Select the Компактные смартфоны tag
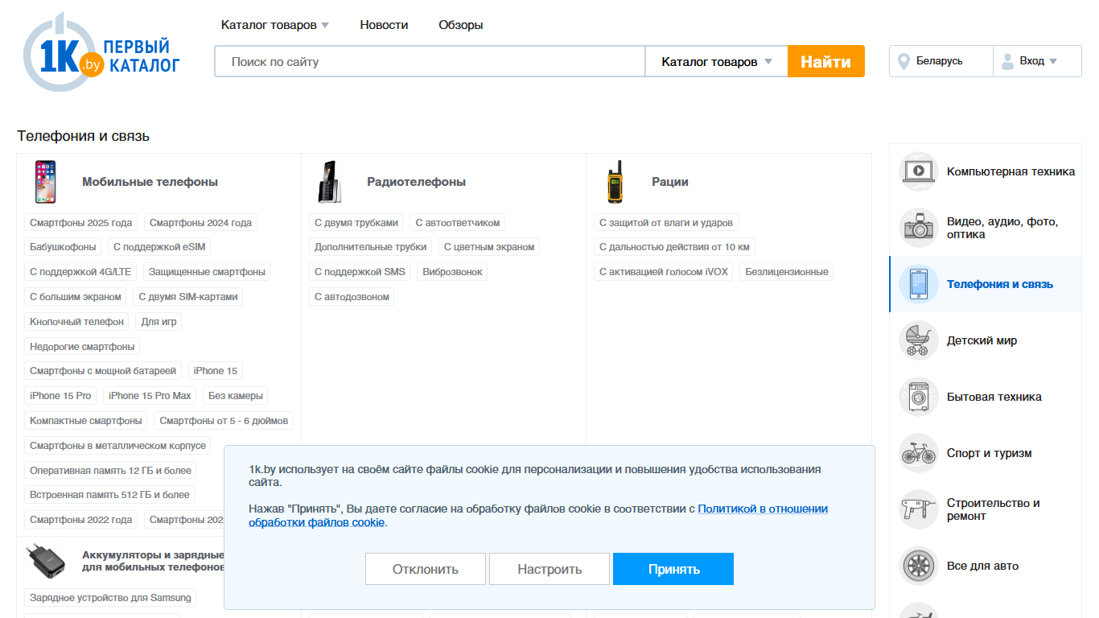The image size is (1099, 618). [x=86, y=421]
